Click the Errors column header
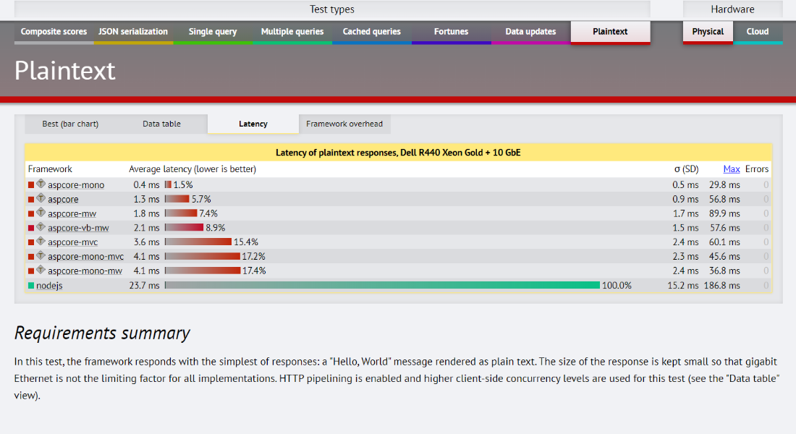The image size is (796, 434). [757, 169]
